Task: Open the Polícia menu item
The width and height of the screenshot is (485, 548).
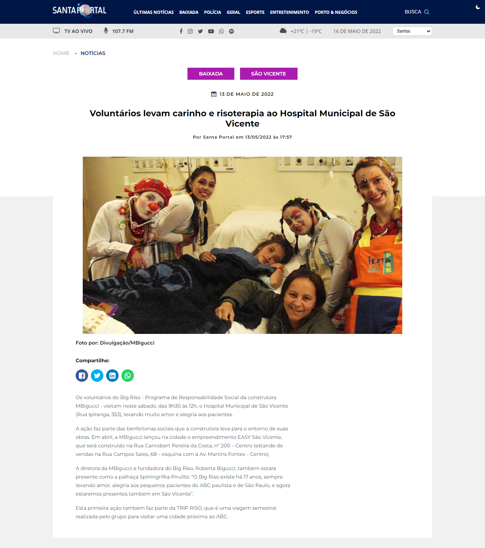Action: click(x=212, y=12)
